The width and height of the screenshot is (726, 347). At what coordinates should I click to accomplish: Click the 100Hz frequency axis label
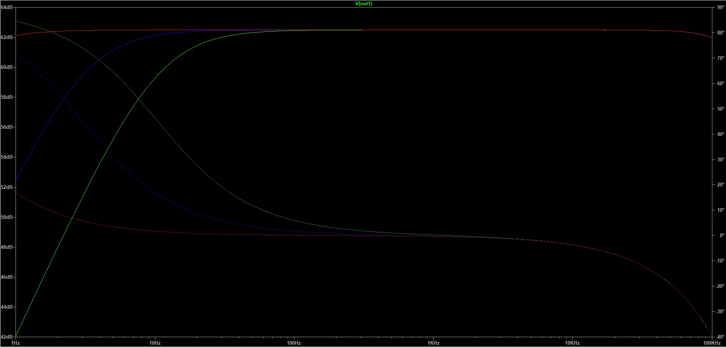pyautogui.click(x=294, y=343)
